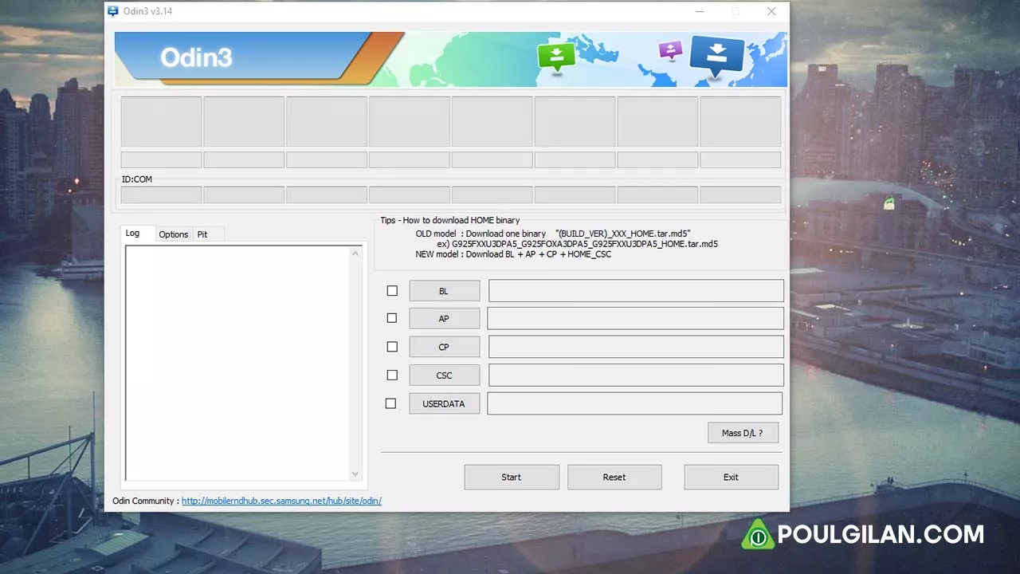Screen dimensions: 1020x574
Task: Enable the AP checkbox
Action: click(x=391, y=318)
